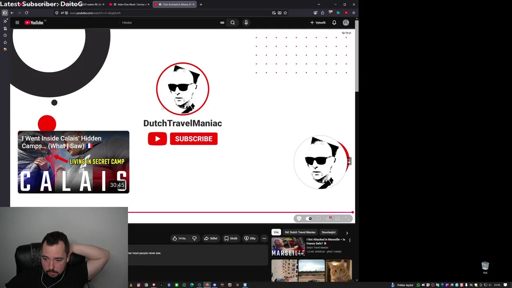Select the I Got Arrested in Athens tab
Image resolution: width=512 pixels, height=288 pixels.
pyautogui.click(x=175, y=4)
